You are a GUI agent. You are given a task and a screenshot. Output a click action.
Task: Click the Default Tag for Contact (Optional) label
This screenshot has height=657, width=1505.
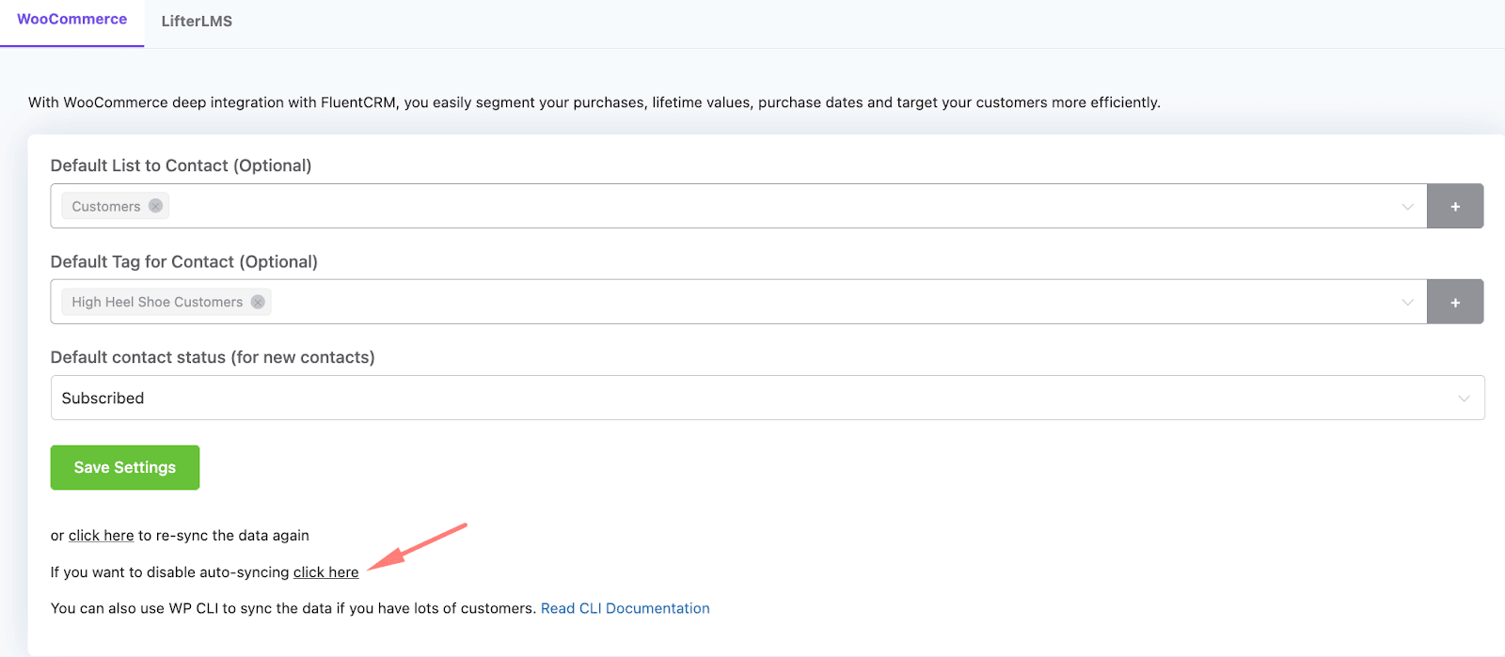pos(184,261)
